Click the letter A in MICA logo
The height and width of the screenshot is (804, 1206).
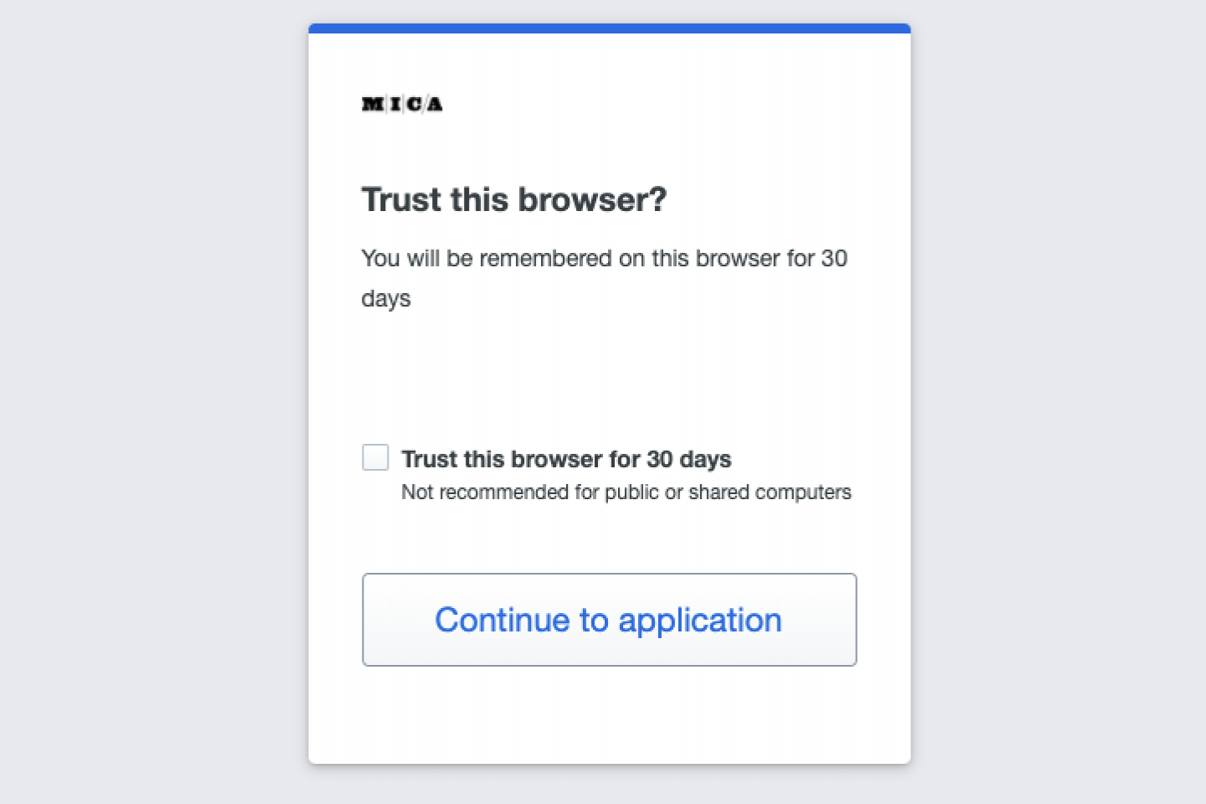(x=435, y=104)
